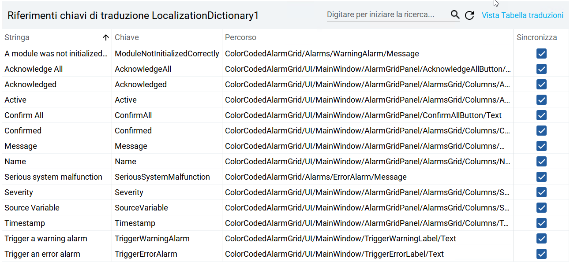Click the search magnifying glass icon
Image resolution: width=570 pixels, height=262 pixels.
[455, 15]
